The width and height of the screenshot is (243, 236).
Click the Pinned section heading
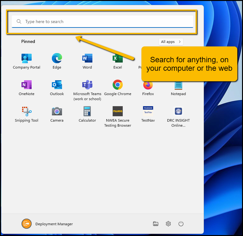click(28, 41)
